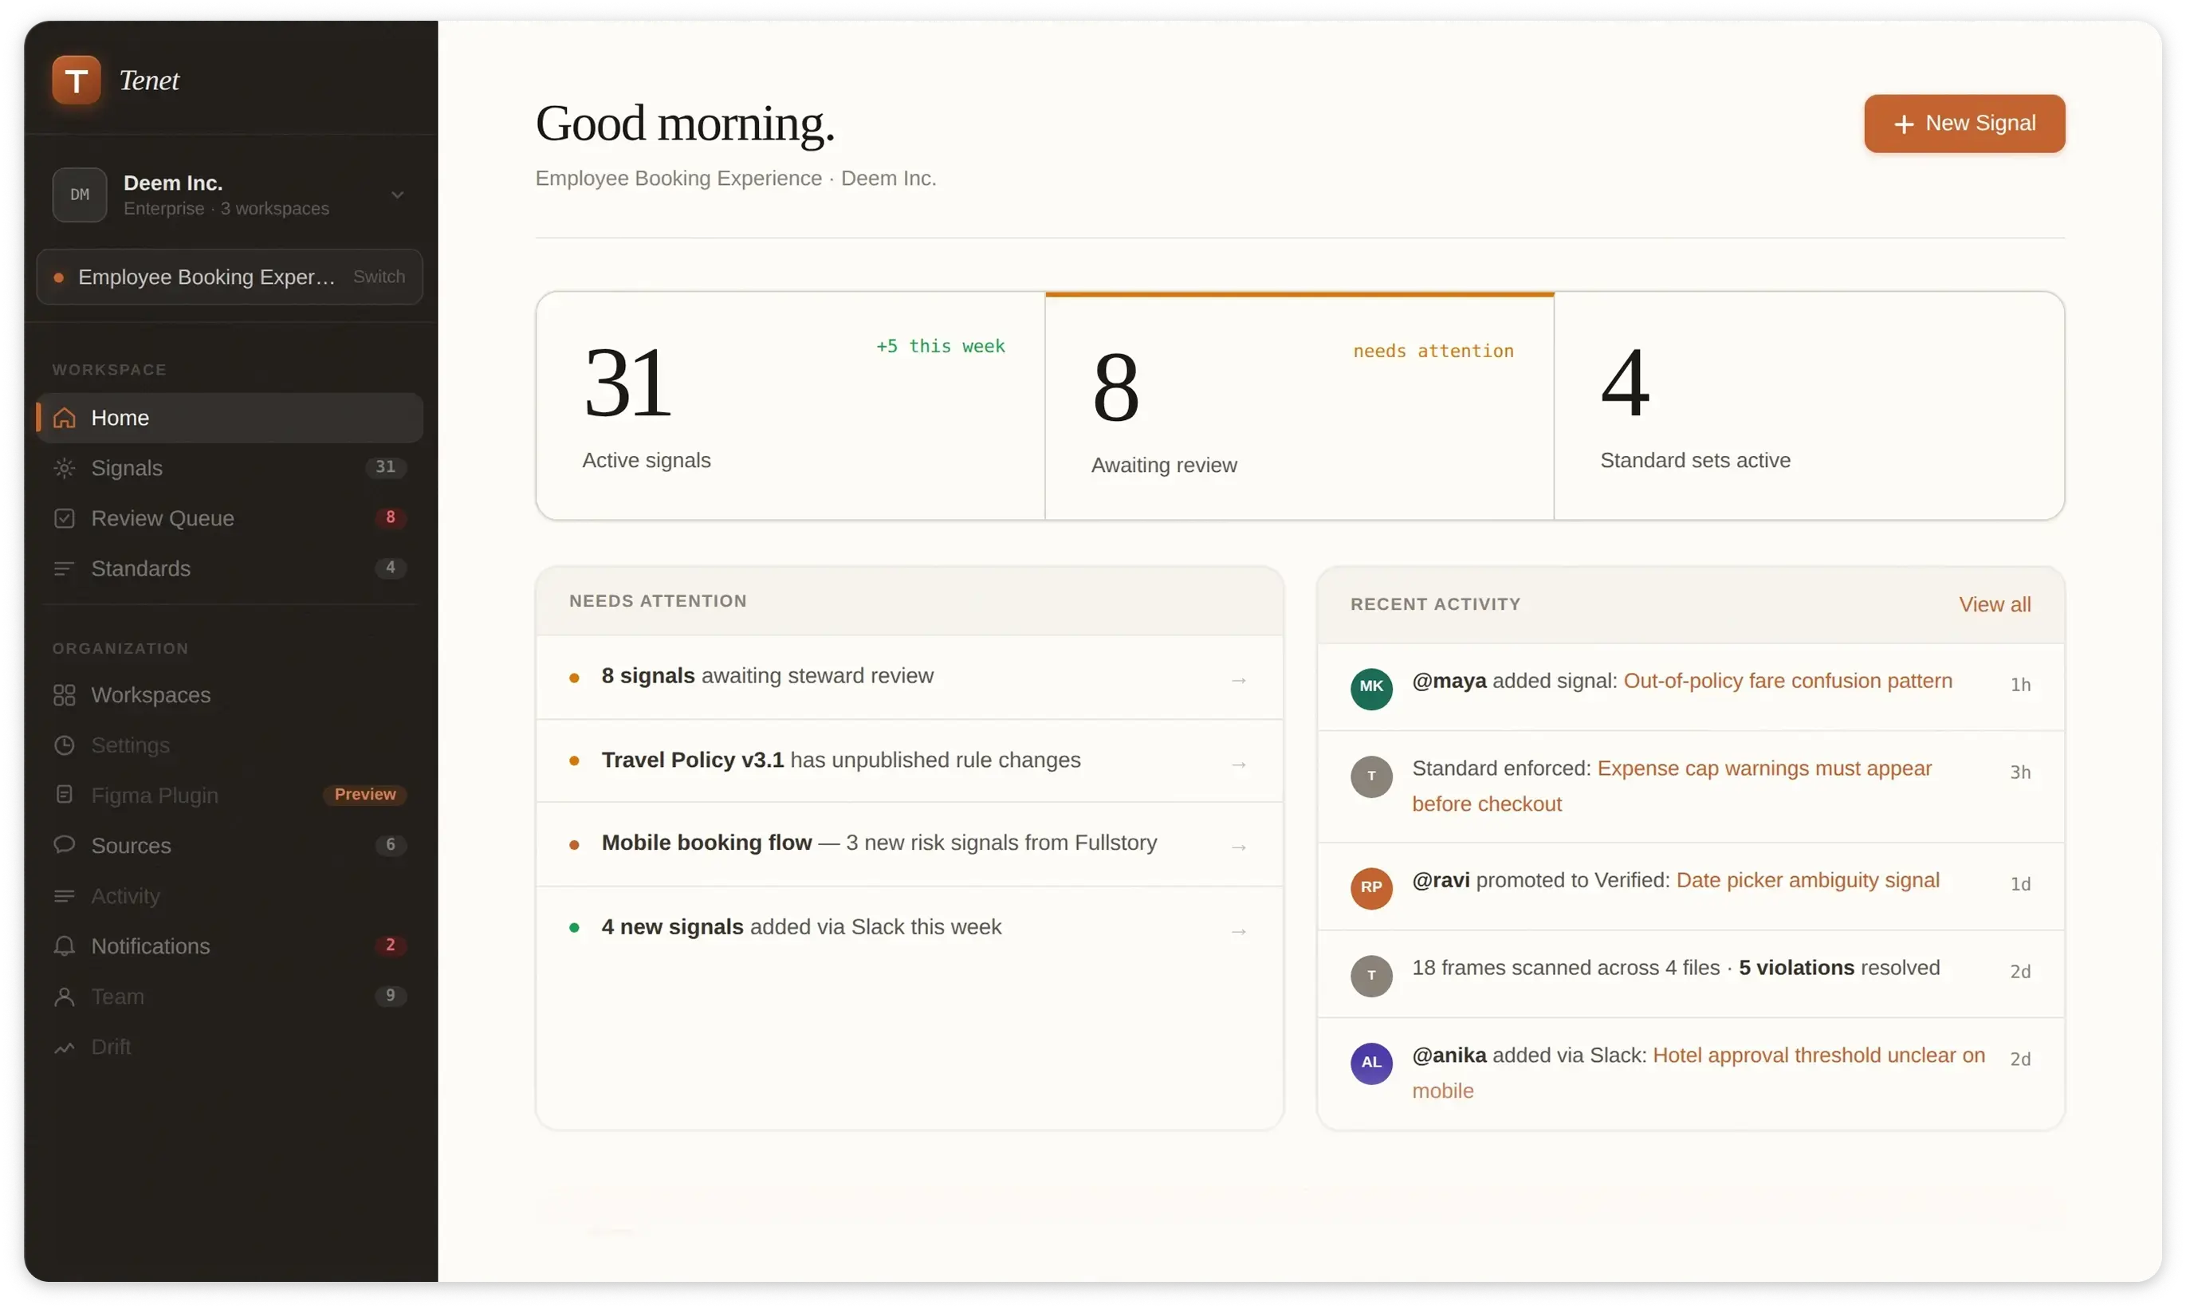Image resolution: width=2186 pixels, height=1309 pixels.
Task: Click the Notifications bell icon
Action: point(65,945)
